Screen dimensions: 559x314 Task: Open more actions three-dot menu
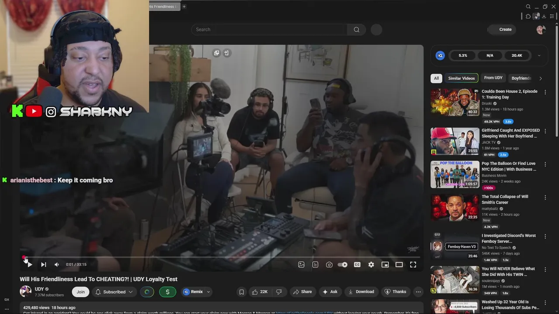[x=418, y=292]
